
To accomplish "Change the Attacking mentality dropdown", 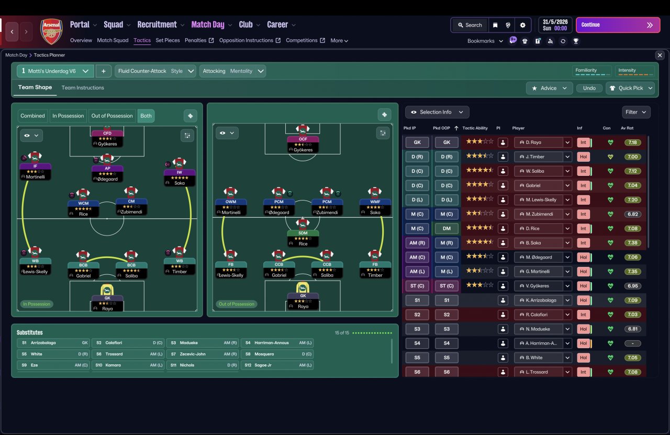I will [x=232, y=71].
